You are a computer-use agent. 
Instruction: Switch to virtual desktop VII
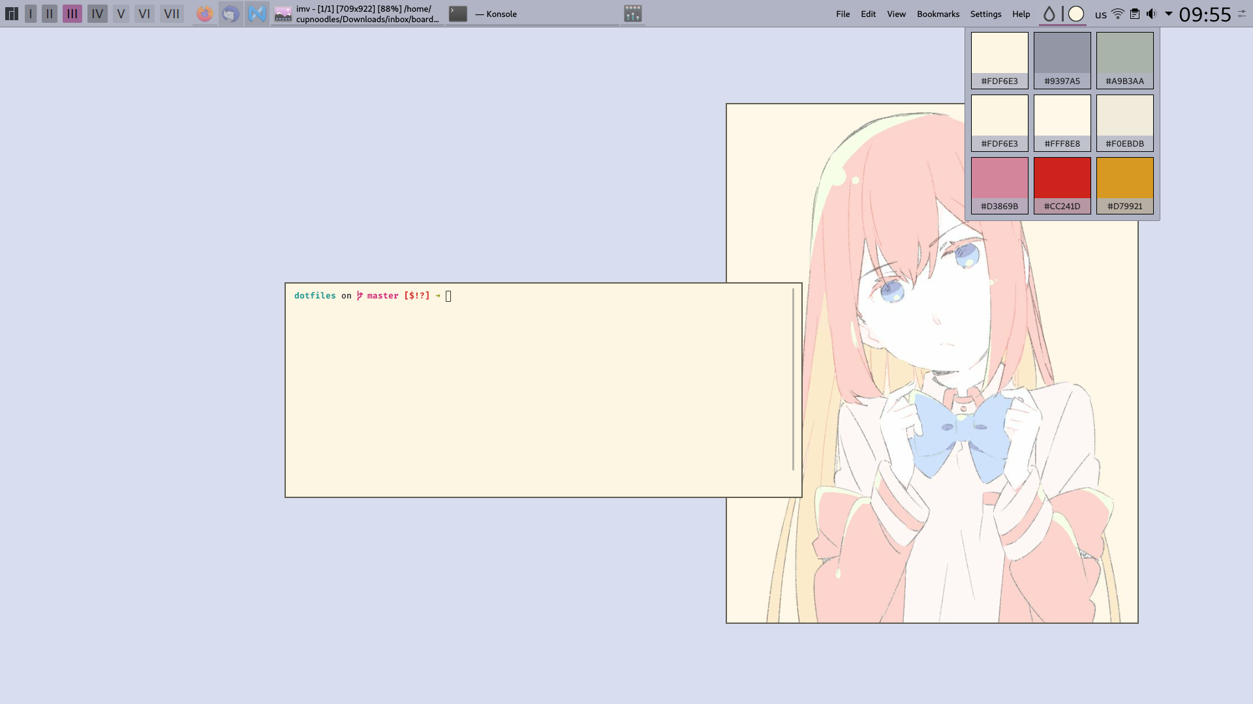(x=172, y=14)
